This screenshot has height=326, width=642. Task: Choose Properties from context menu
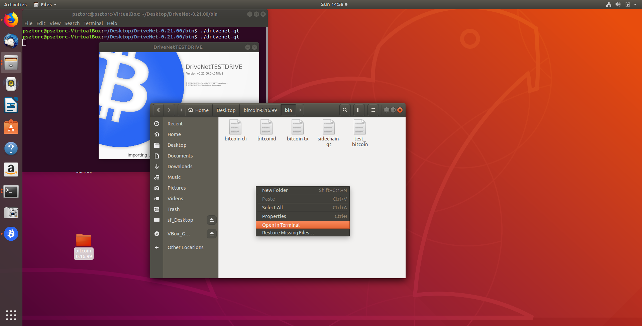(303, 216)
